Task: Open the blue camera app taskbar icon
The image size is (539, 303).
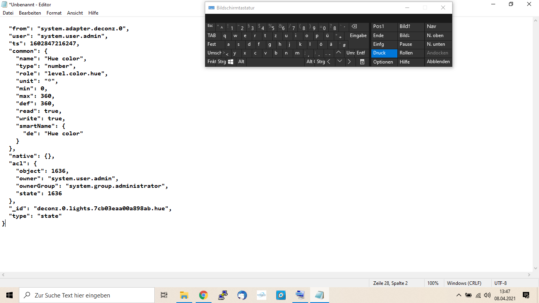Action: pos(281,295)
